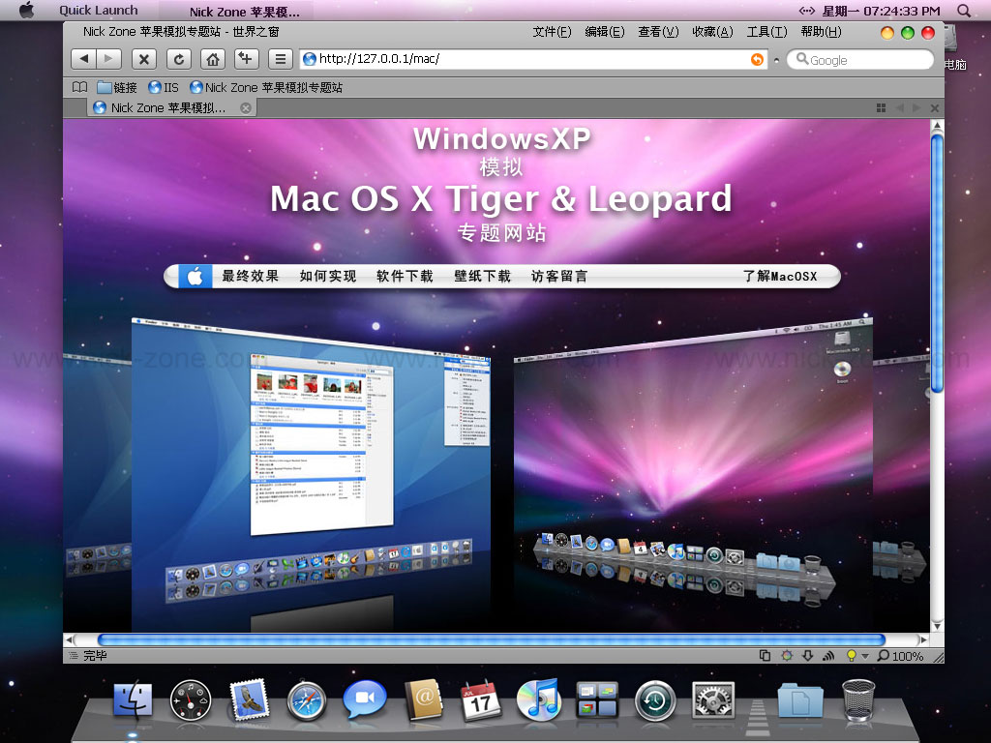Open the 如何实现 page link
Screen dimensions: 991x743
[327, 276]
